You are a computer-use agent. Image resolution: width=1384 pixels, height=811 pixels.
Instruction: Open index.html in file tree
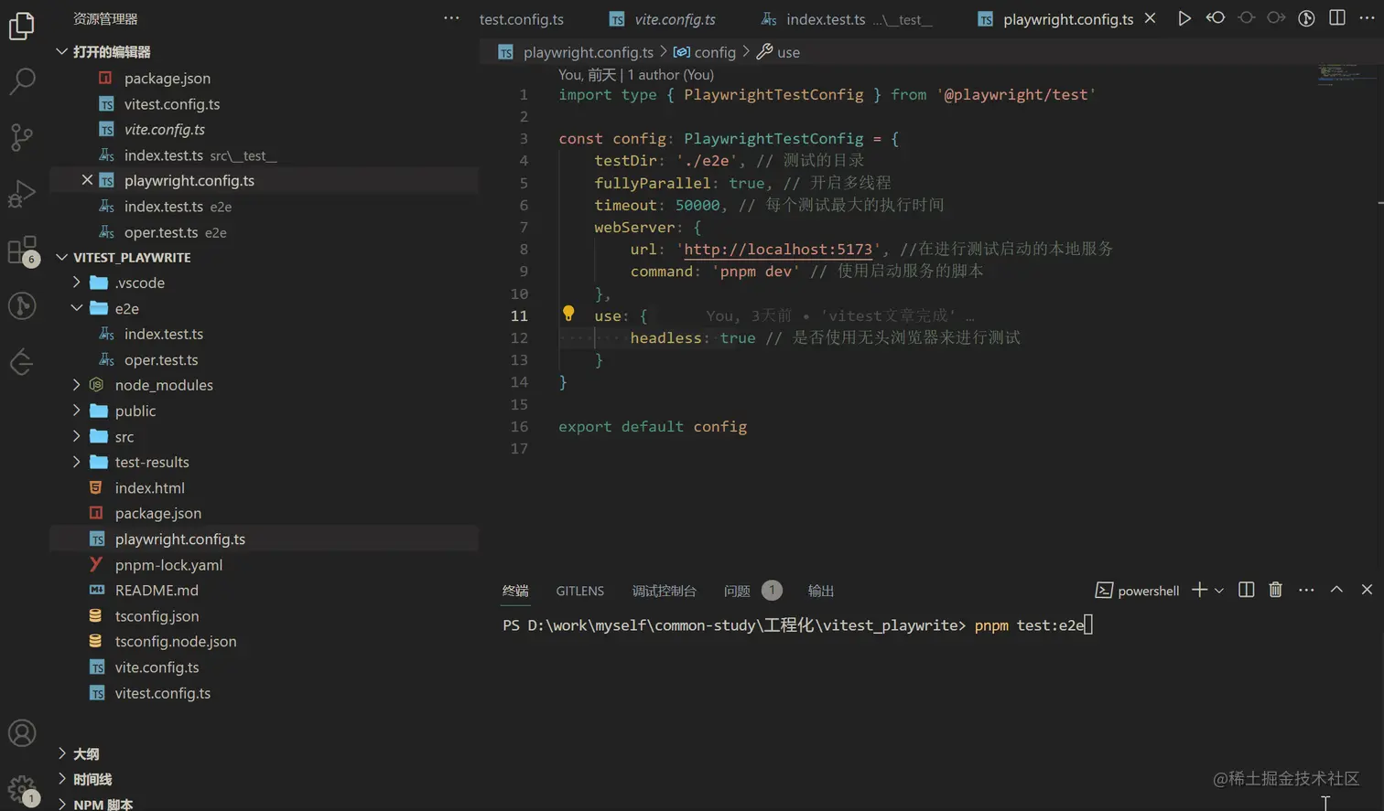pos(149,487)
